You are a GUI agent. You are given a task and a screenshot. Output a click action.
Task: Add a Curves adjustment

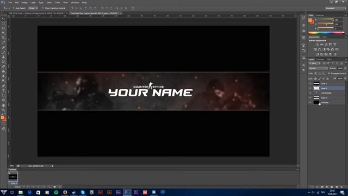click(x=326, y=45)
